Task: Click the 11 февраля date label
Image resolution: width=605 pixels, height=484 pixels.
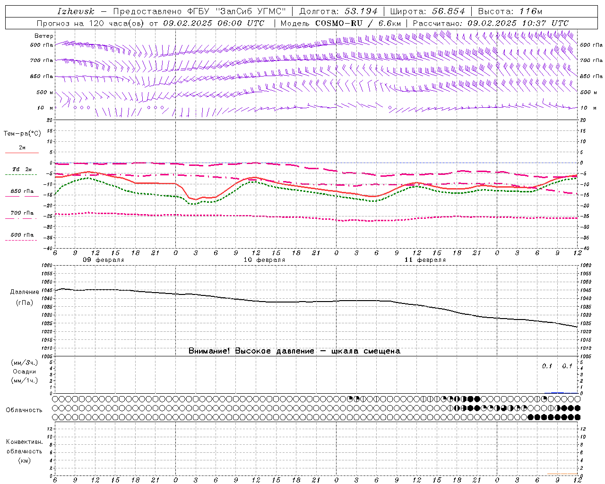Action: coord(425,260)
